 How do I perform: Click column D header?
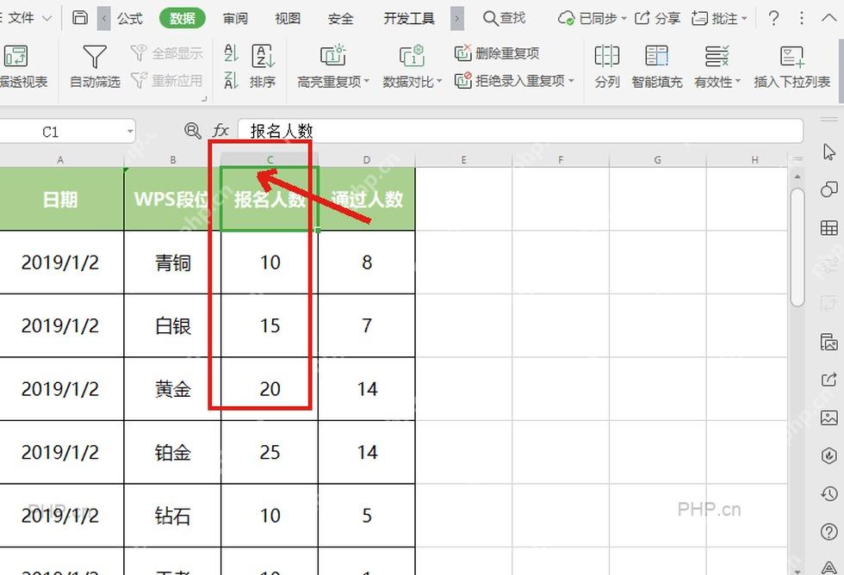point(367,160)
